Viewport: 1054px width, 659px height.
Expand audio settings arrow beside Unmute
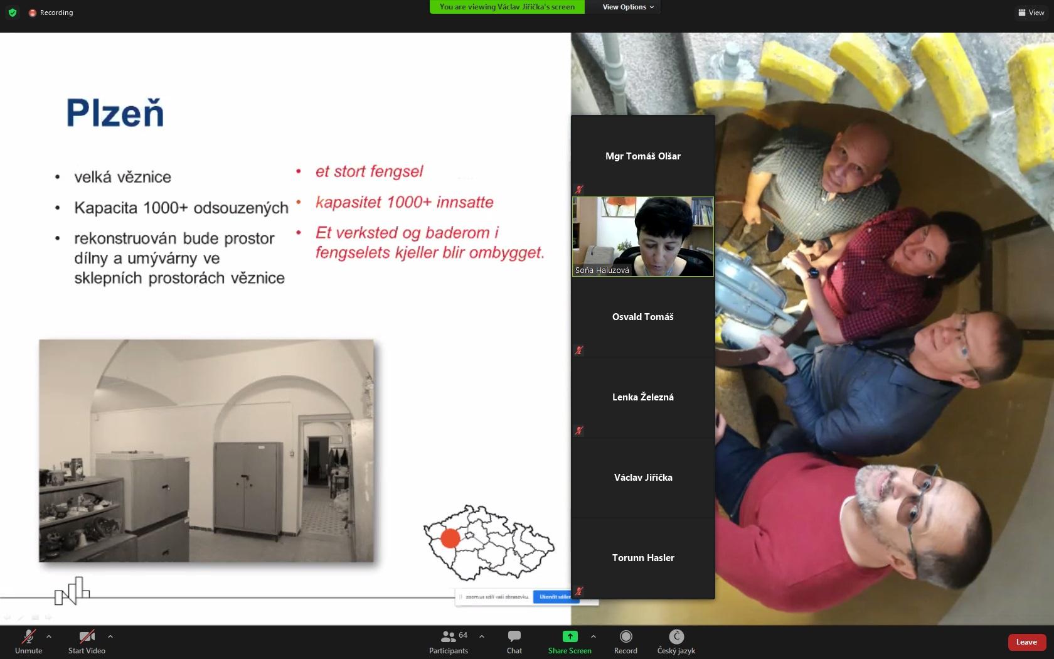[49, 636]
